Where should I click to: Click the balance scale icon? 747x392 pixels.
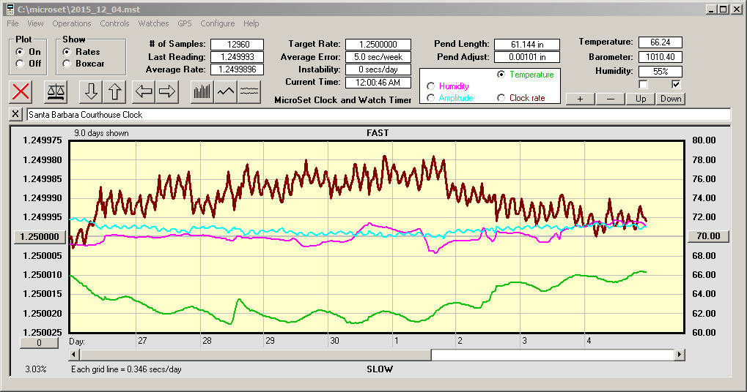56,91
